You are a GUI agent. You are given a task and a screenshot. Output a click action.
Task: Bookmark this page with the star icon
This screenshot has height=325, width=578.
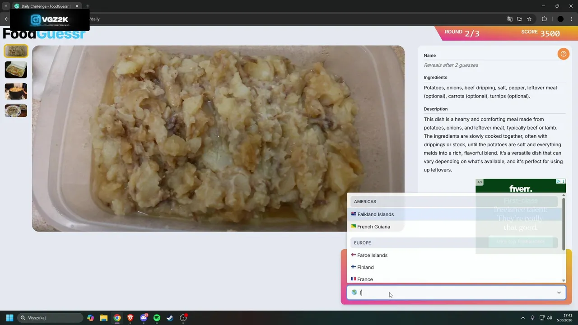click(x=529, y=19)
